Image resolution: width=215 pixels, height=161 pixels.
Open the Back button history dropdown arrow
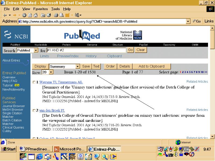(10, 15)
